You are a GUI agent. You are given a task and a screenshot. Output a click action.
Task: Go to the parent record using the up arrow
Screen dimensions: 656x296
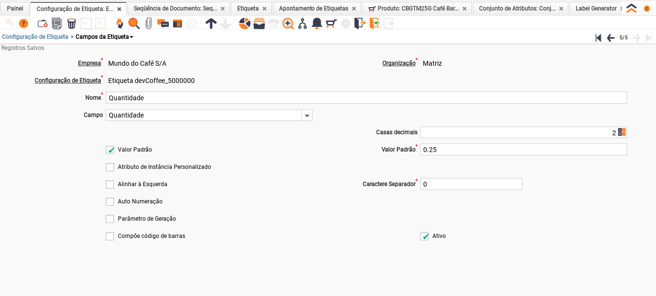[x=211, y=24]
